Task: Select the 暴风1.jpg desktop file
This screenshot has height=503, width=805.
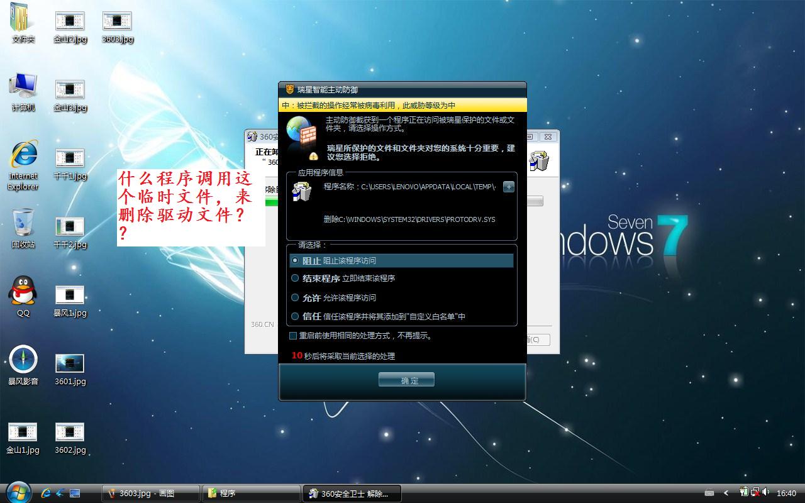Action: coord(70,301)
